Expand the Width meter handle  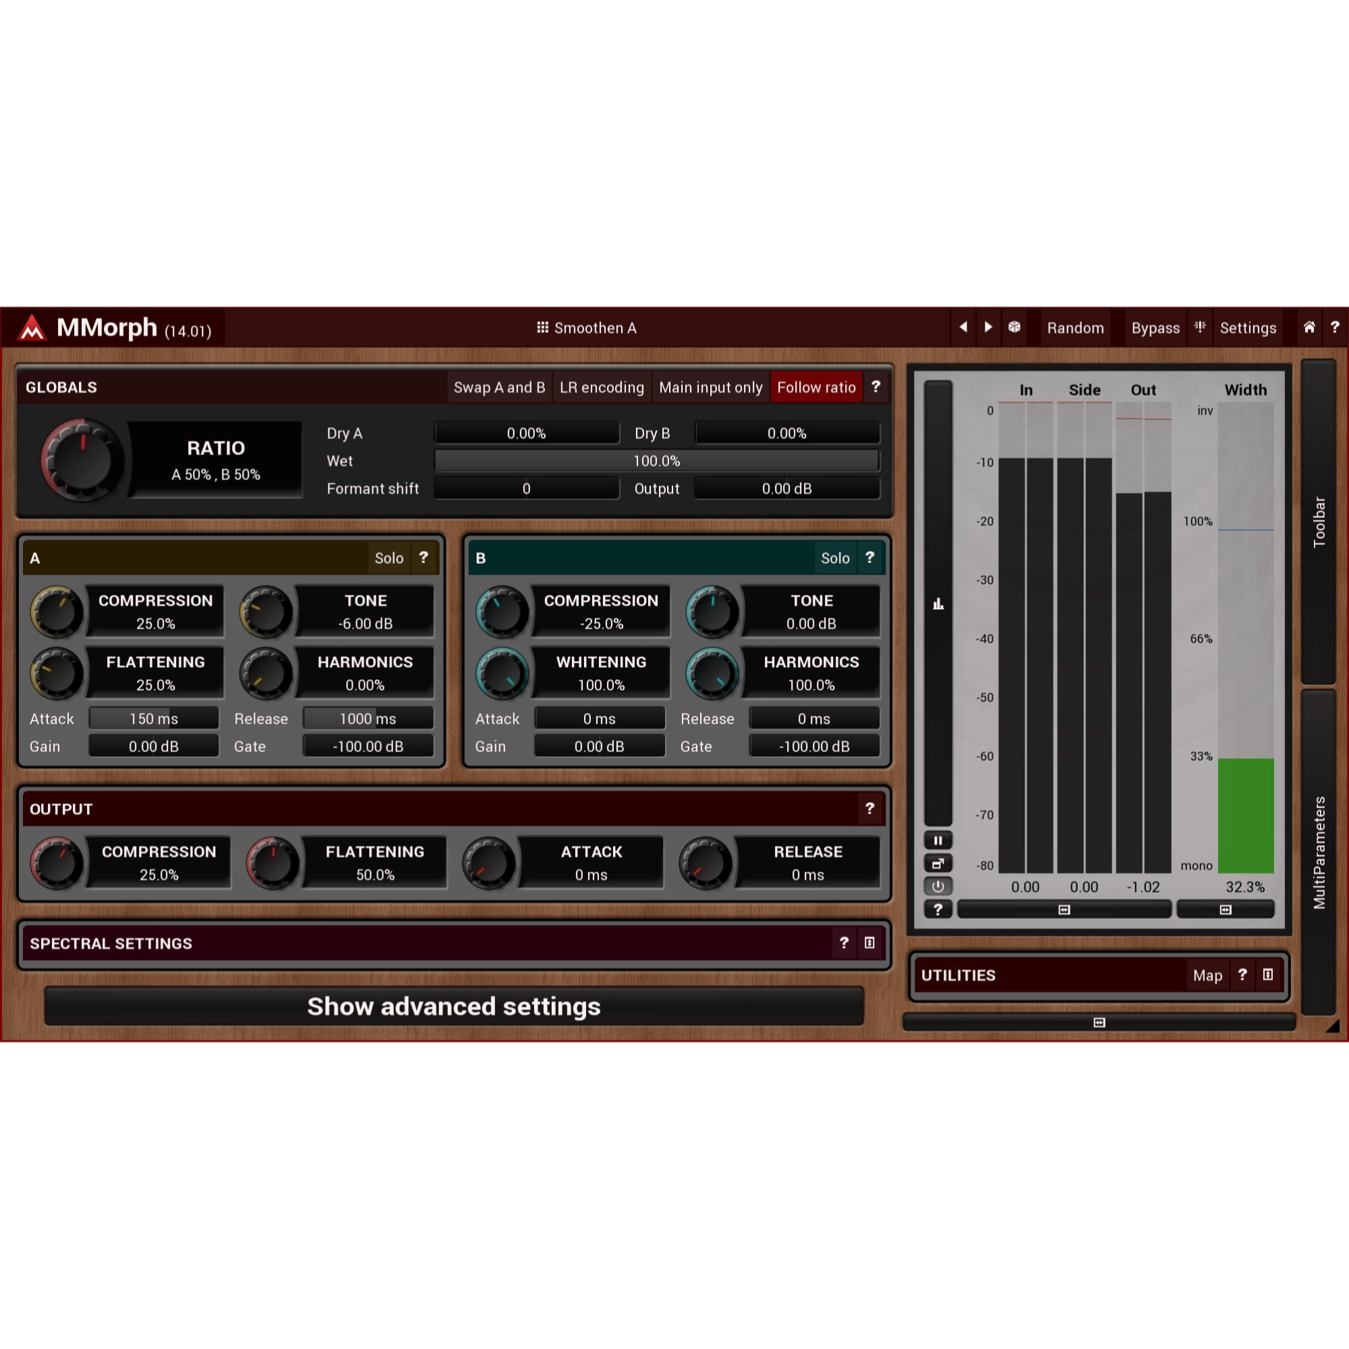(1226, 909)
